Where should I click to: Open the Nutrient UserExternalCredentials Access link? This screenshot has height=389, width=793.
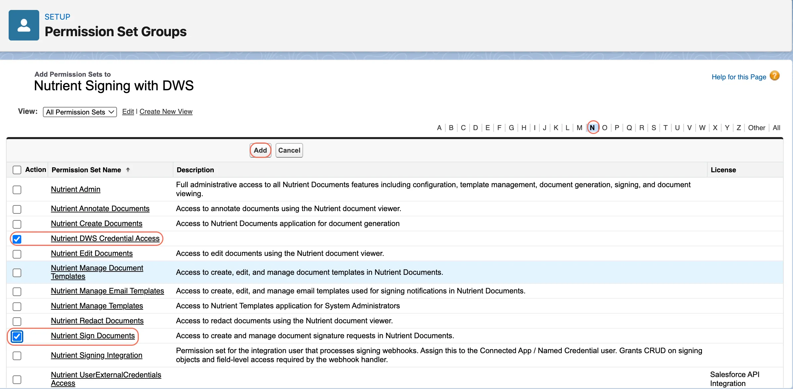106,379
